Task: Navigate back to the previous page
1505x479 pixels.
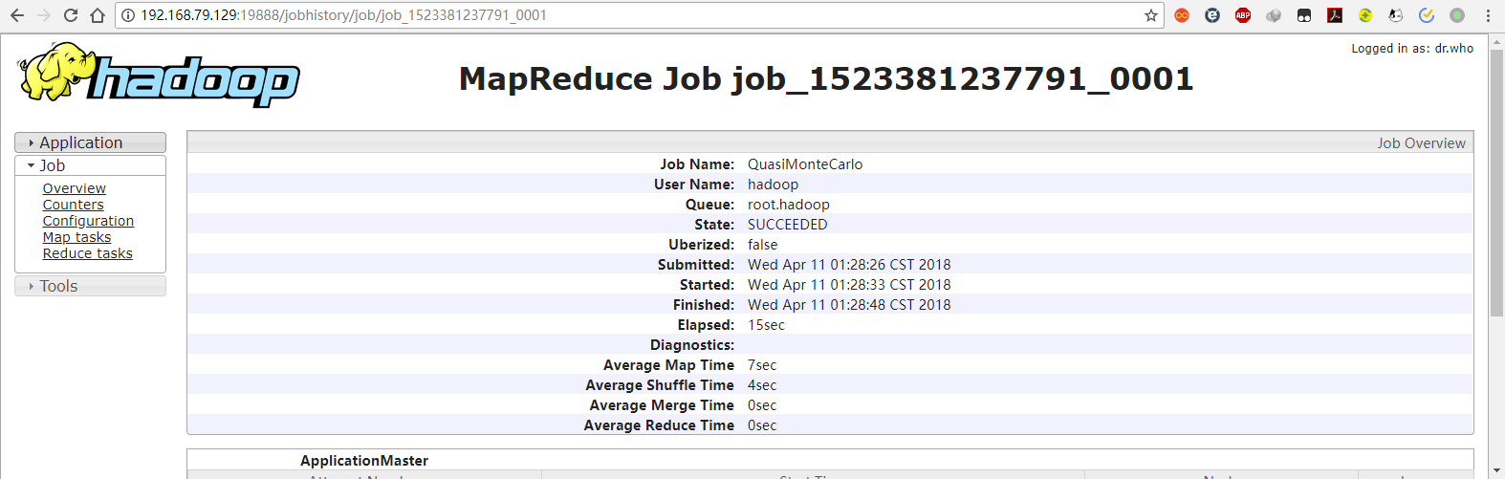Action: [x=17, y=15]
